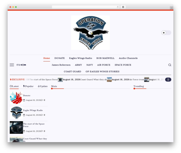Go to Home menu item
The height and width of the screenshot is (153, 181).
(x=47, y=58)
